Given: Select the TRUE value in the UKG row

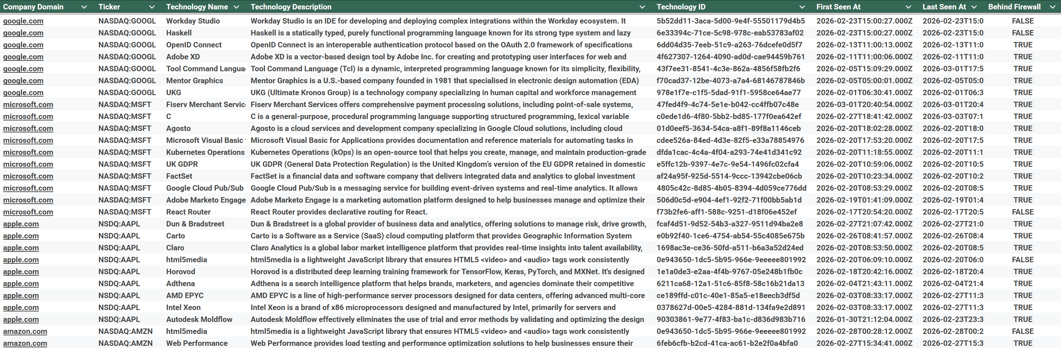Looking at the screenshot, I should pyautogui.click(x=1022, y=93).
